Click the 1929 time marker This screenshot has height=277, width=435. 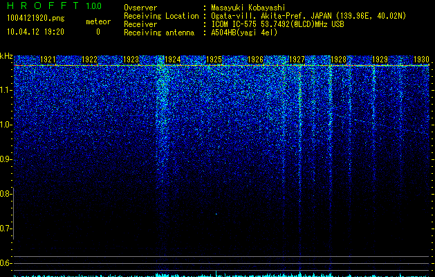click(x=380, y=60)
